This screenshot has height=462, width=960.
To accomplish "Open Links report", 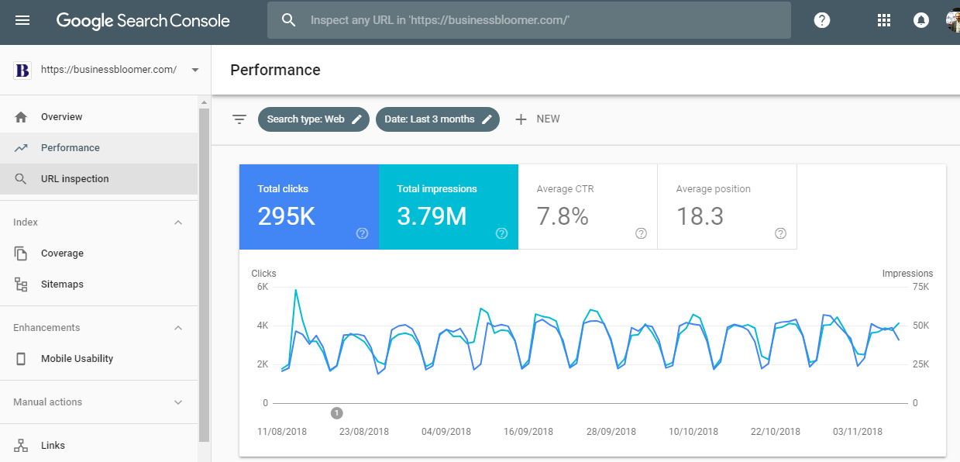I will coord(98,446).
